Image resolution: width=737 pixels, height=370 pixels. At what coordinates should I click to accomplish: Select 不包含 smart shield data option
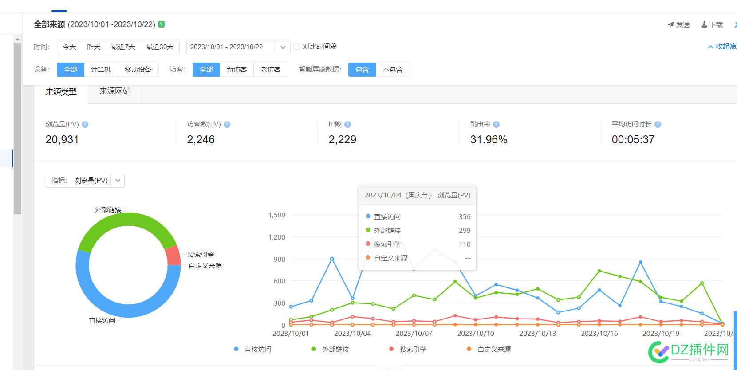click(393, 70)
